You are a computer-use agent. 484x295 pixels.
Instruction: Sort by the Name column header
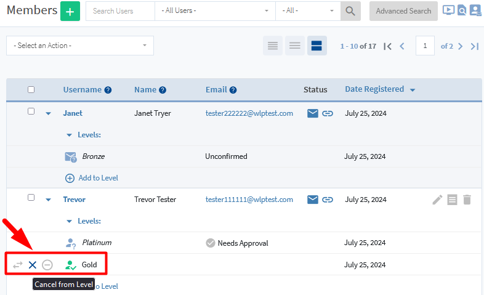tap(145, 90)
